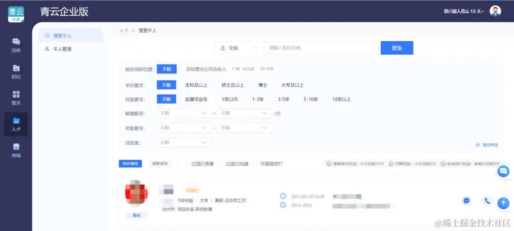Click the 查看简历权益 icon
The width and height of the screenshot is (514, 231).
tap(329, 164)
